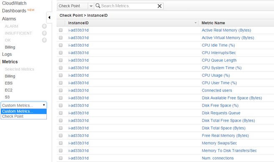
Task: Click CPU User Time (%) metric
Action: (x=219, y=83)
